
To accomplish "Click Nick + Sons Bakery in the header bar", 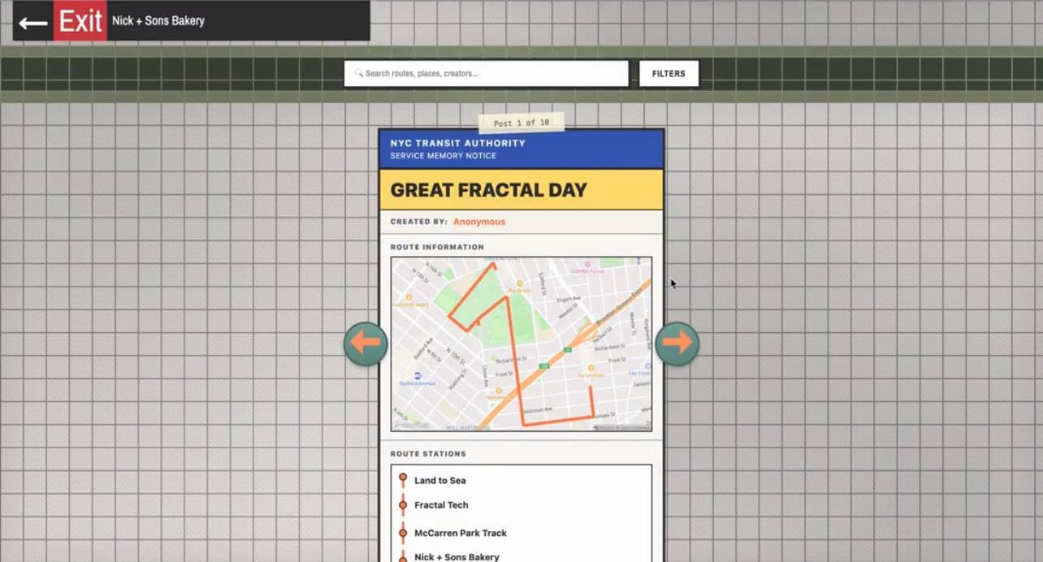I will [158, 20].
